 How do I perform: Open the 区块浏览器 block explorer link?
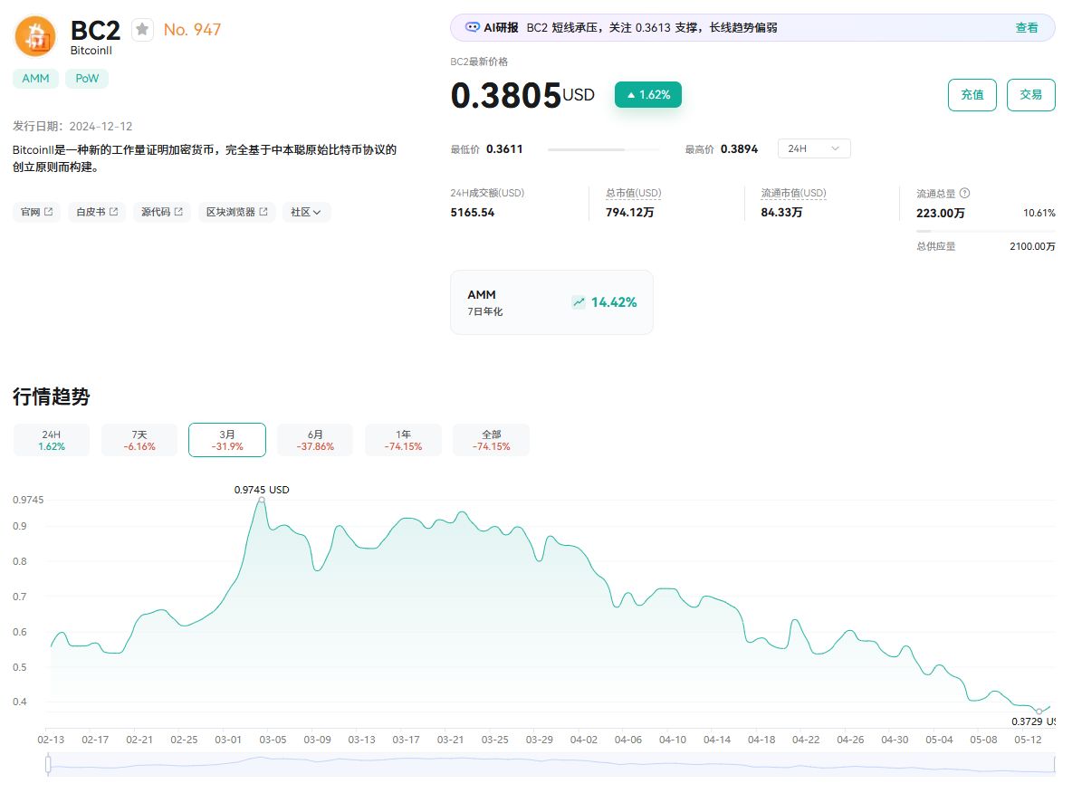pos(236,212)
